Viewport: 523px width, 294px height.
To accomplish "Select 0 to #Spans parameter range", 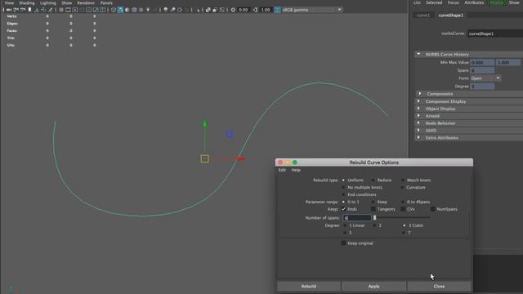I will click(403, 202).
